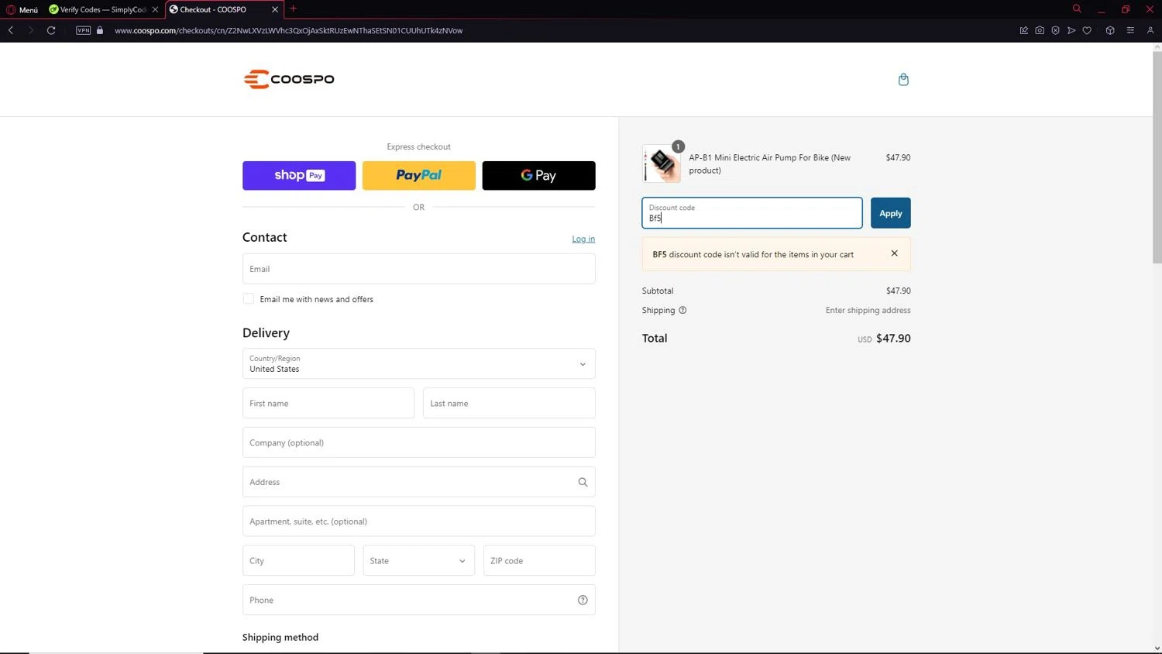Viewport: 1162px width, 654px height.
Task: Click the ZIP code field
Action: coord(539,560)
